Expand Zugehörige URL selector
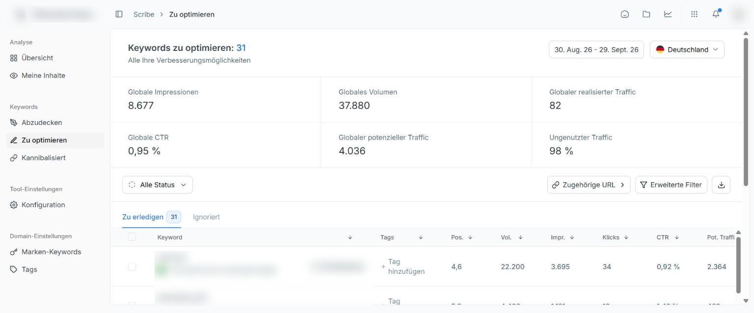This screenshot has width=754, height=313. coord(589,185)
